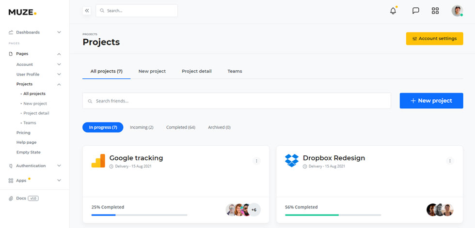Image resolution: width=475 pixels, height=228 pixels.
Task: Collapse the Pages section chevron
Action: point(59,54)
